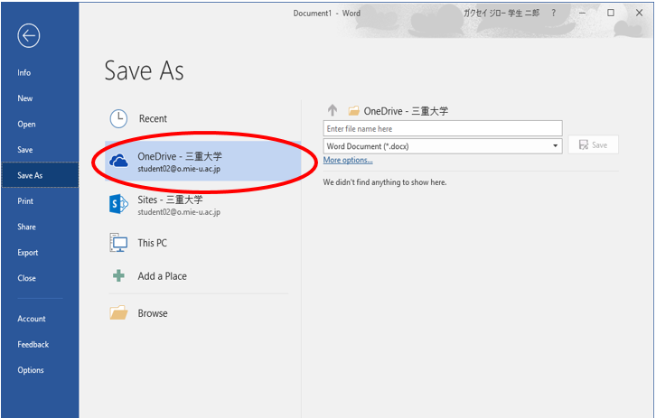The width and height of the screenshot is (656, 418).
Task: Expand the Word Document file type dropdown
Action: [555, 146]
